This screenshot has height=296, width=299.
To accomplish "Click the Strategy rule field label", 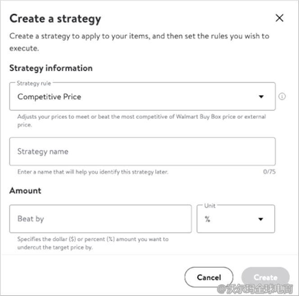I will [34, 83].
